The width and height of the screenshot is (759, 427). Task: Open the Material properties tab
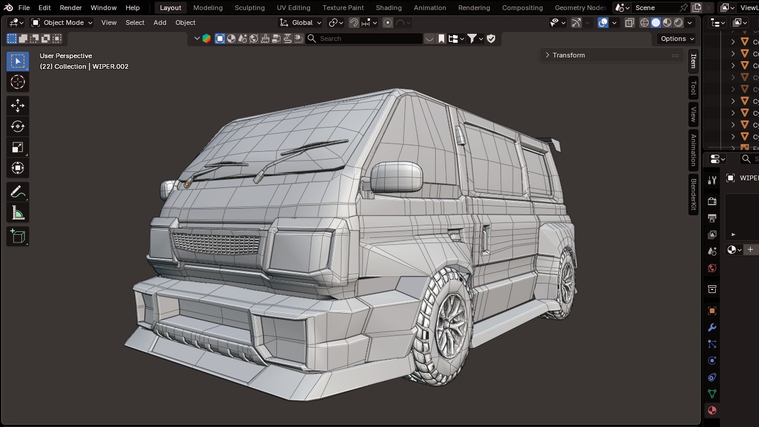[x=712, y=410]
